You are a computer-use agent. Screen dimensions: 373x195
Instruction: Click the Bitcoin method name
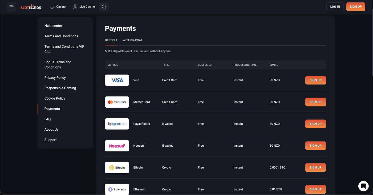click(138, 167)
